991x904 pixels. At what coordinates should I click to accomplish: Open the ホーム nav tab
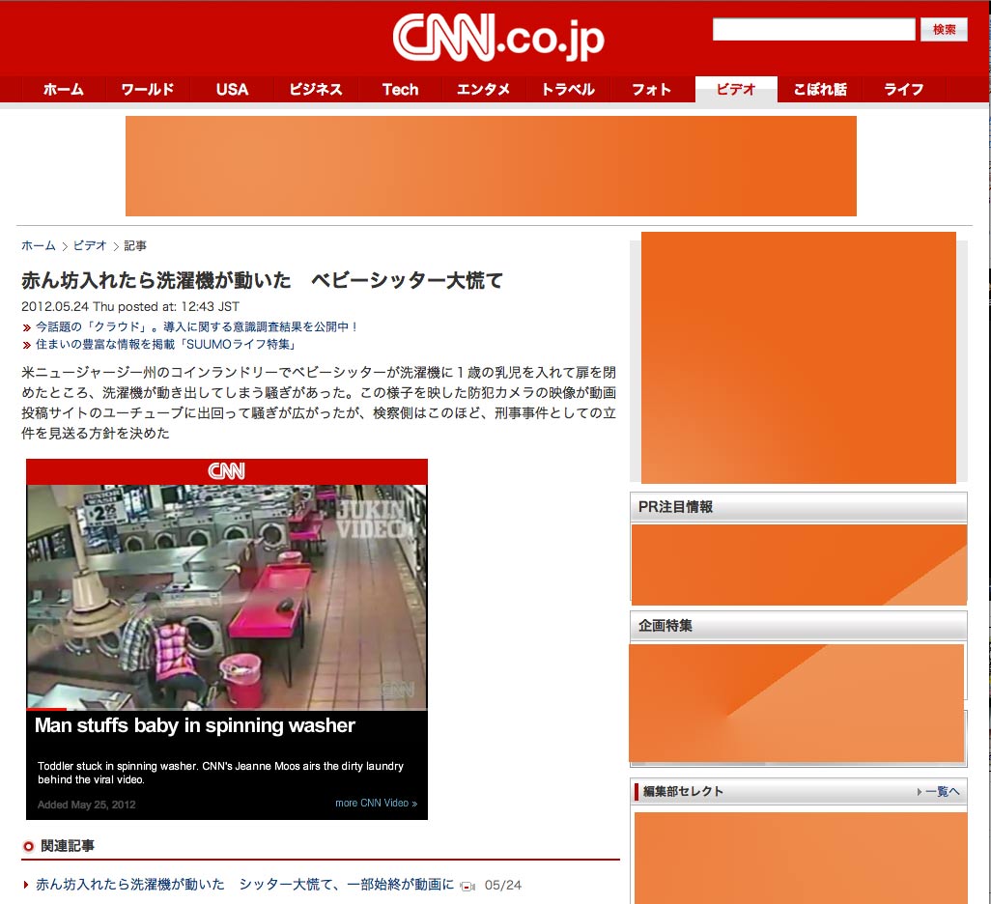click(63, 89)
